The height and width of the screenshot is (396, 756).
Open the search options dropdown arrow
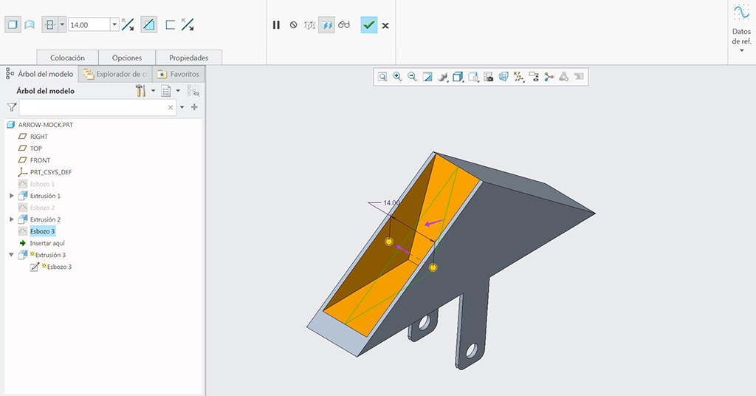coord(182,107)
